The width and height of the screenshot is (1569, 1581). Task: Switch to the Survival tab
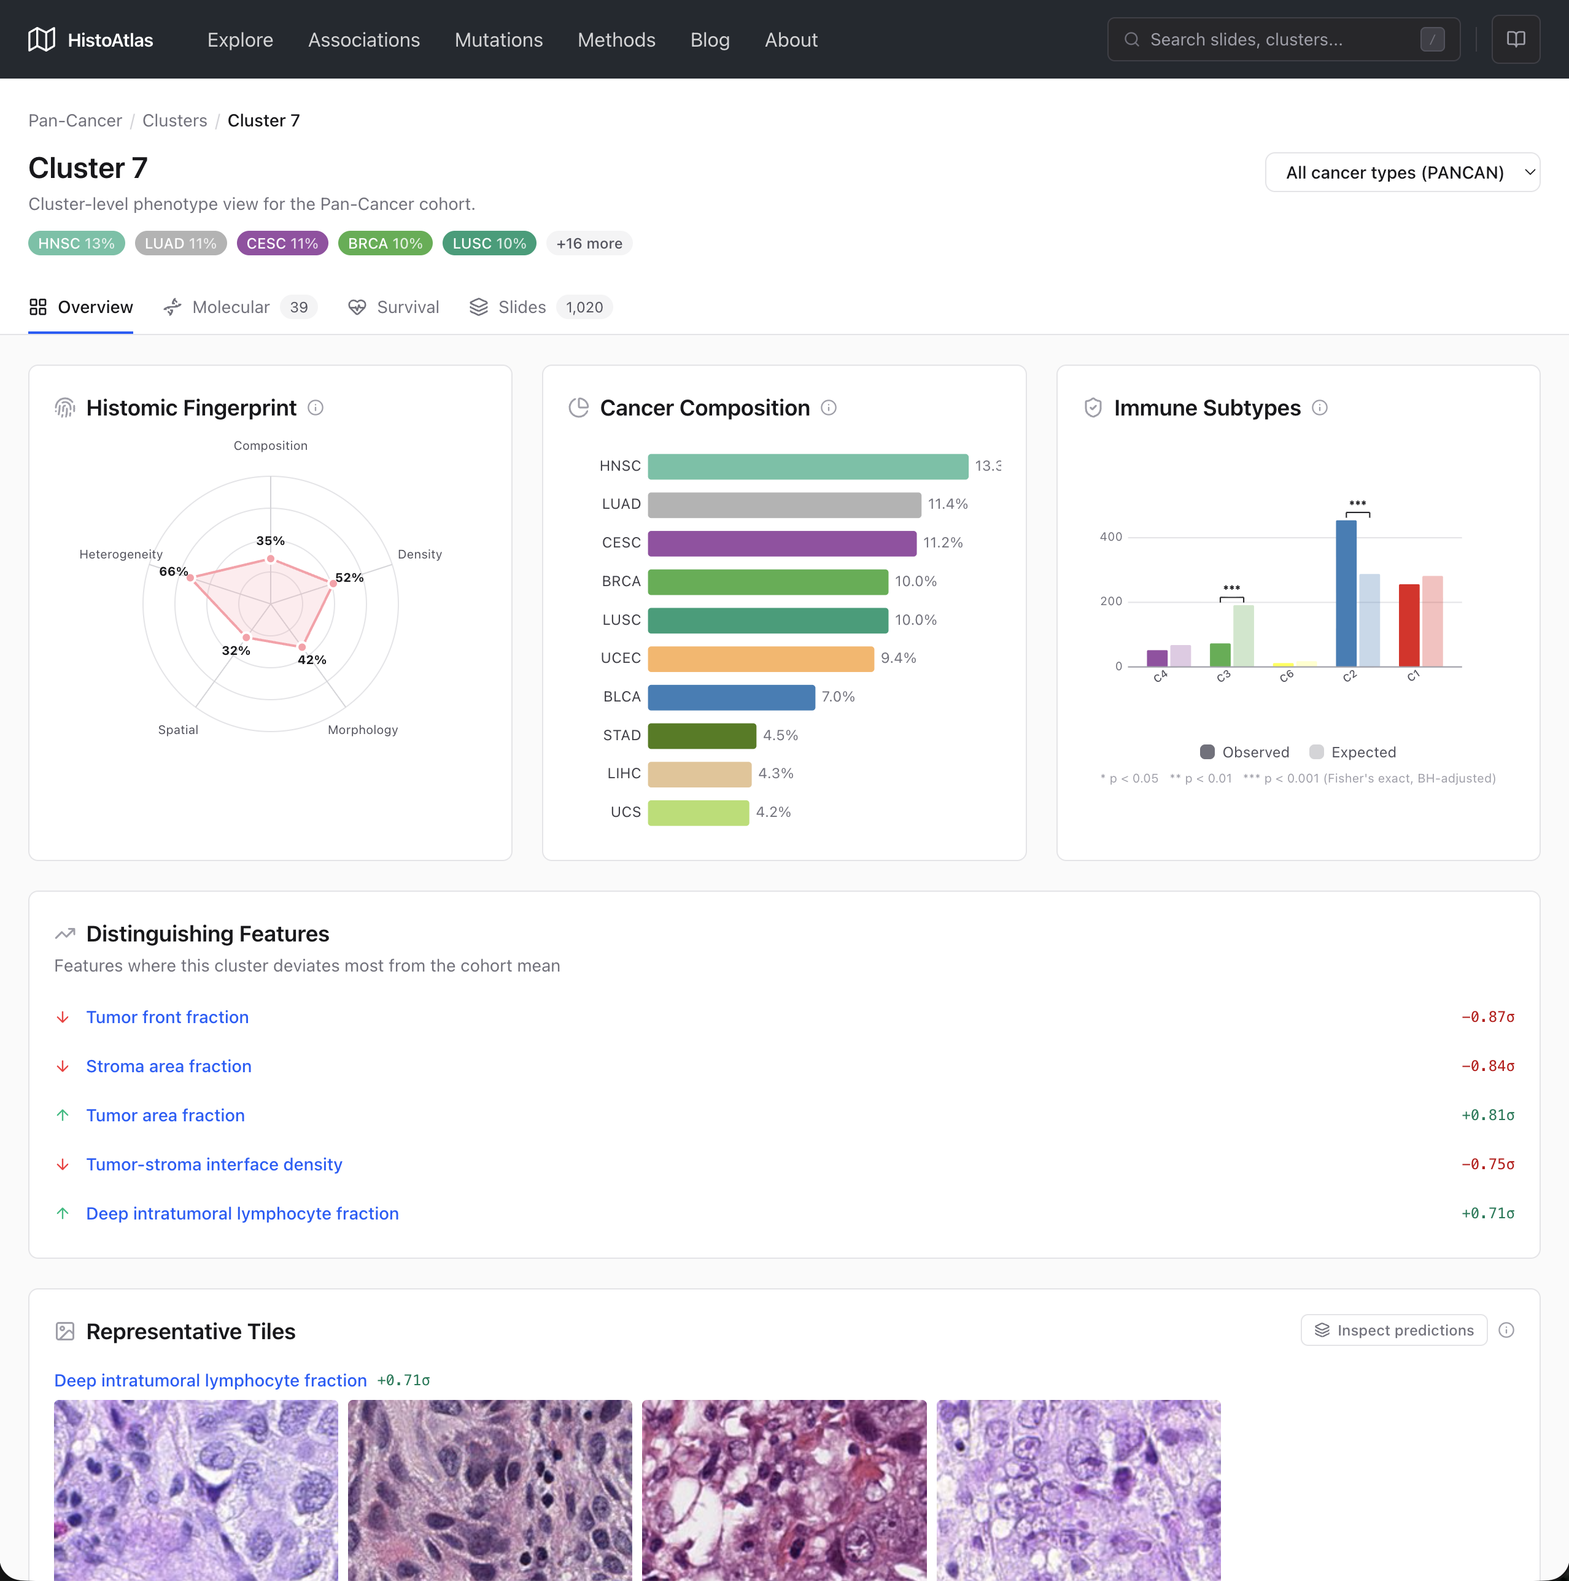(x=393, y=307)
